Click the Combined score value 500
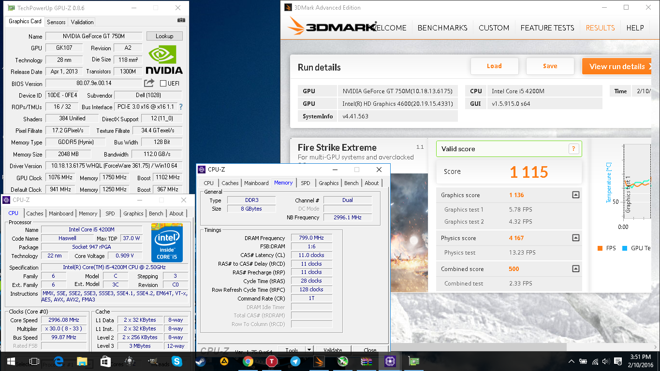This screenshot has height=371, width=660. 514,269
